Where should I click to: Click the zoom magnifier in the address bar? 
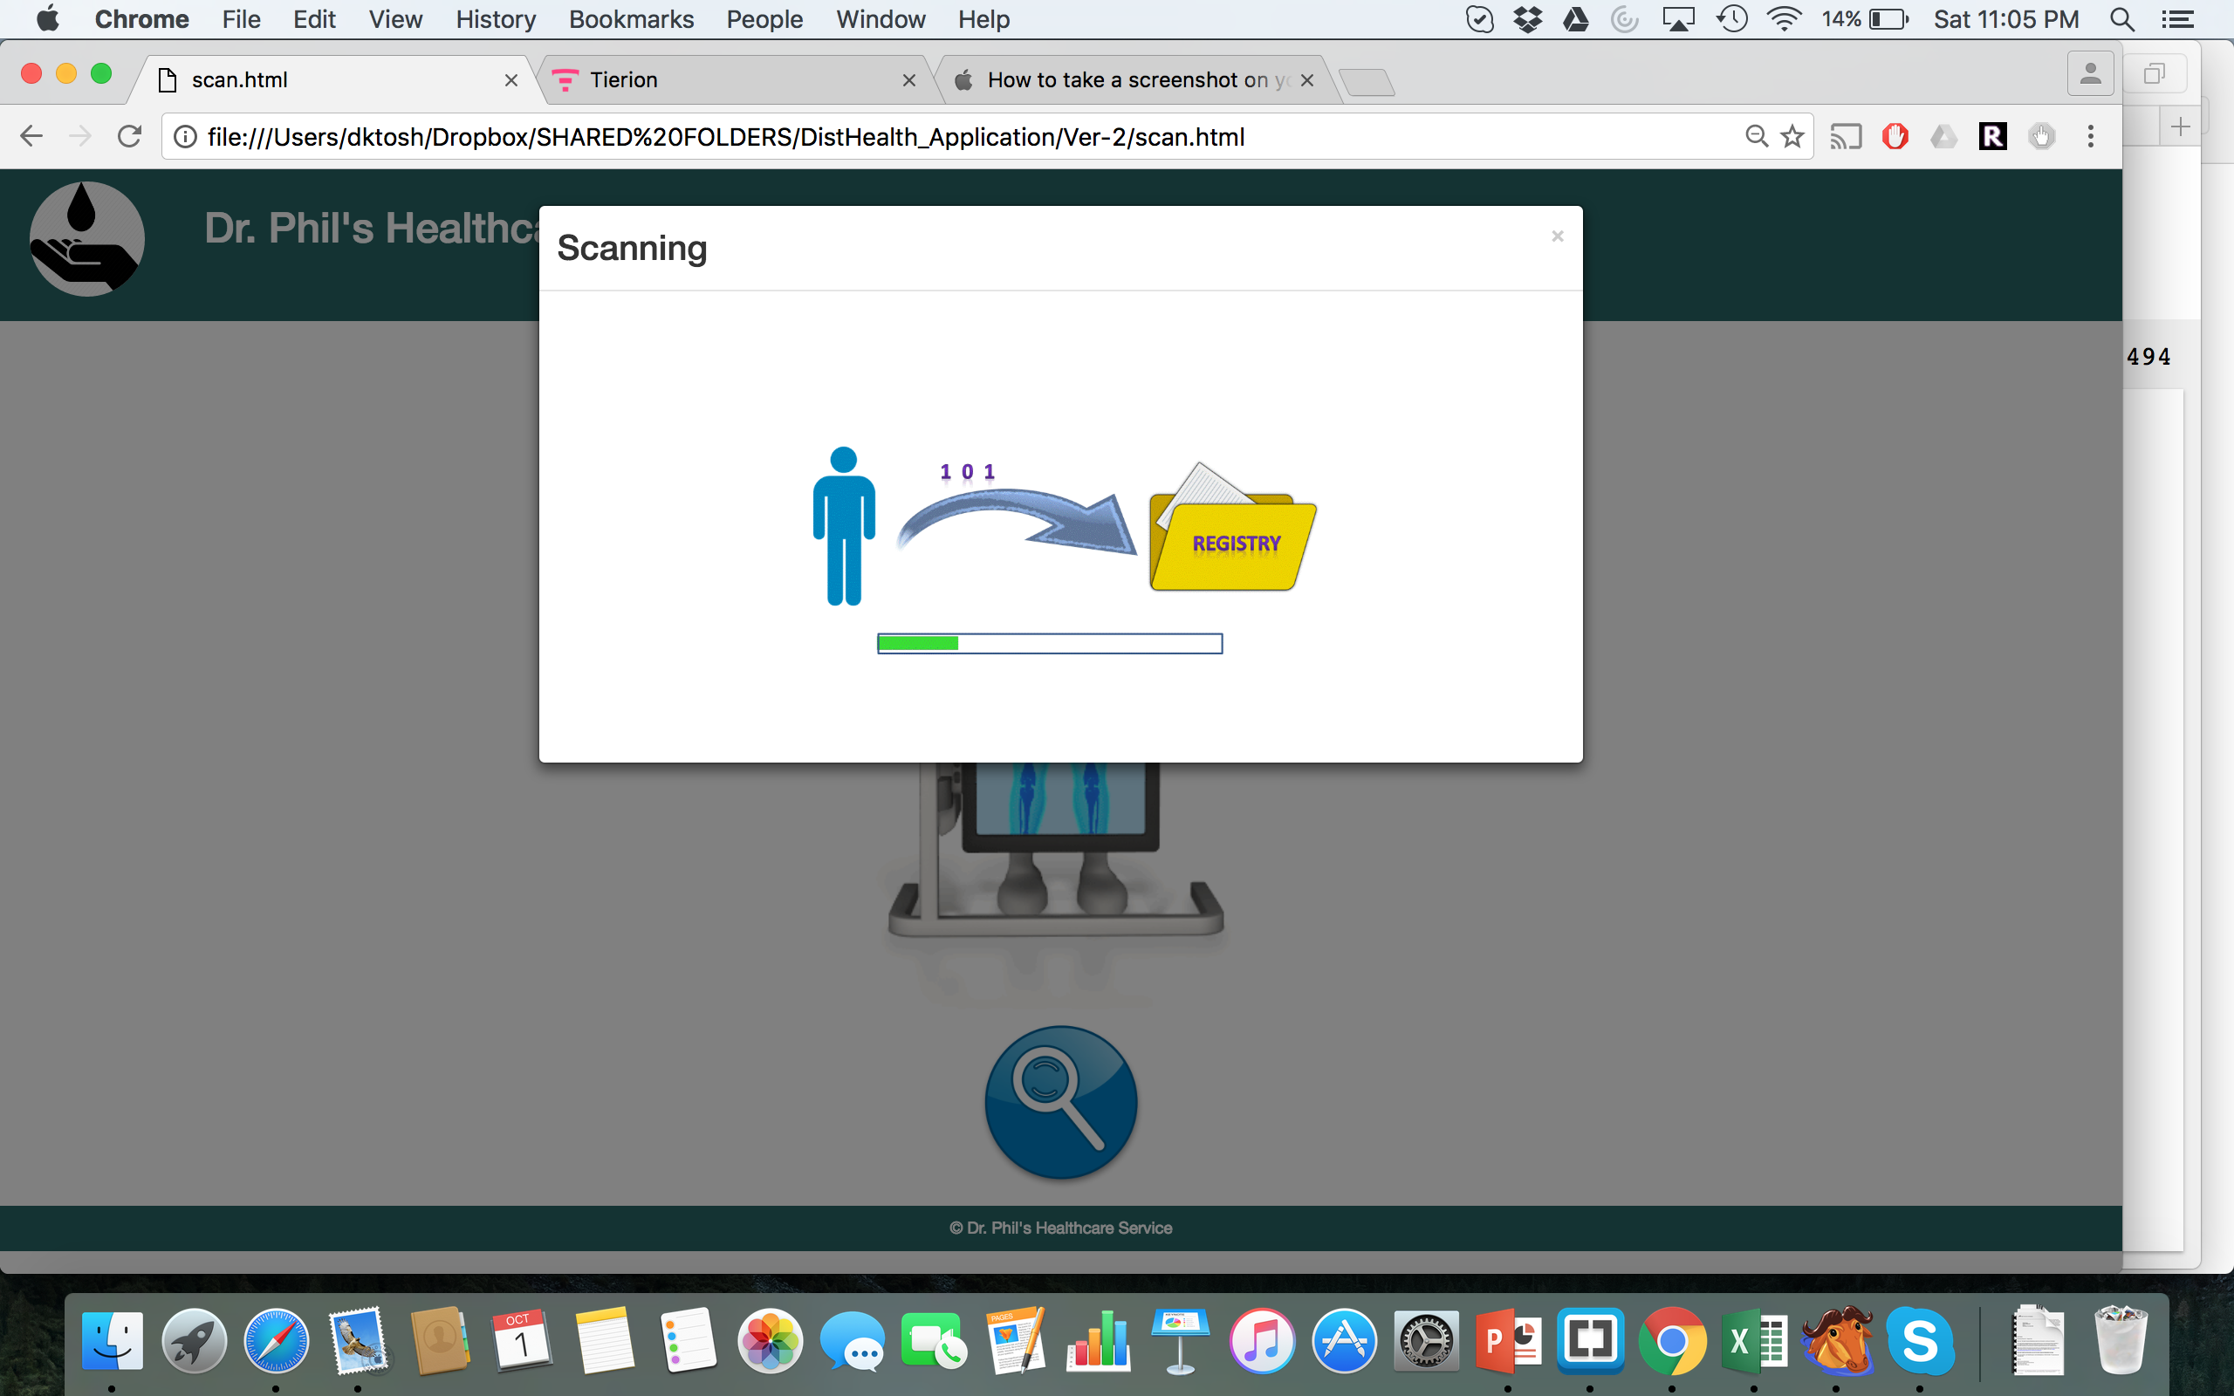1756,137
